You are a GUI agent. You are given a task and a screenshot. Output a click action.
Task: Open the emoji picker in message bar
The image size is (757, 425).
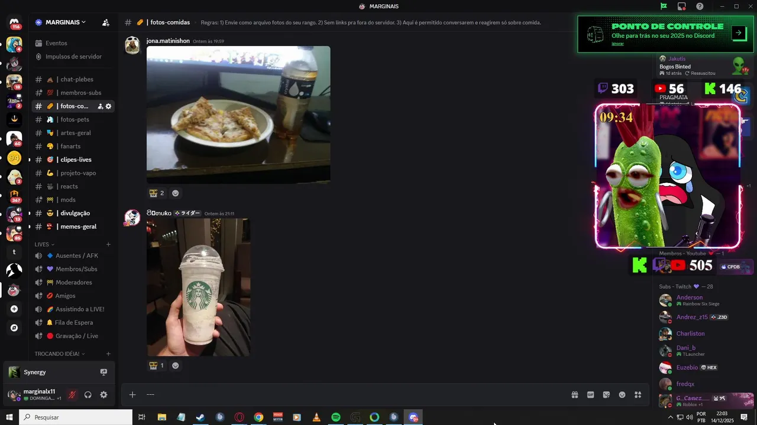tap(622, 395)
